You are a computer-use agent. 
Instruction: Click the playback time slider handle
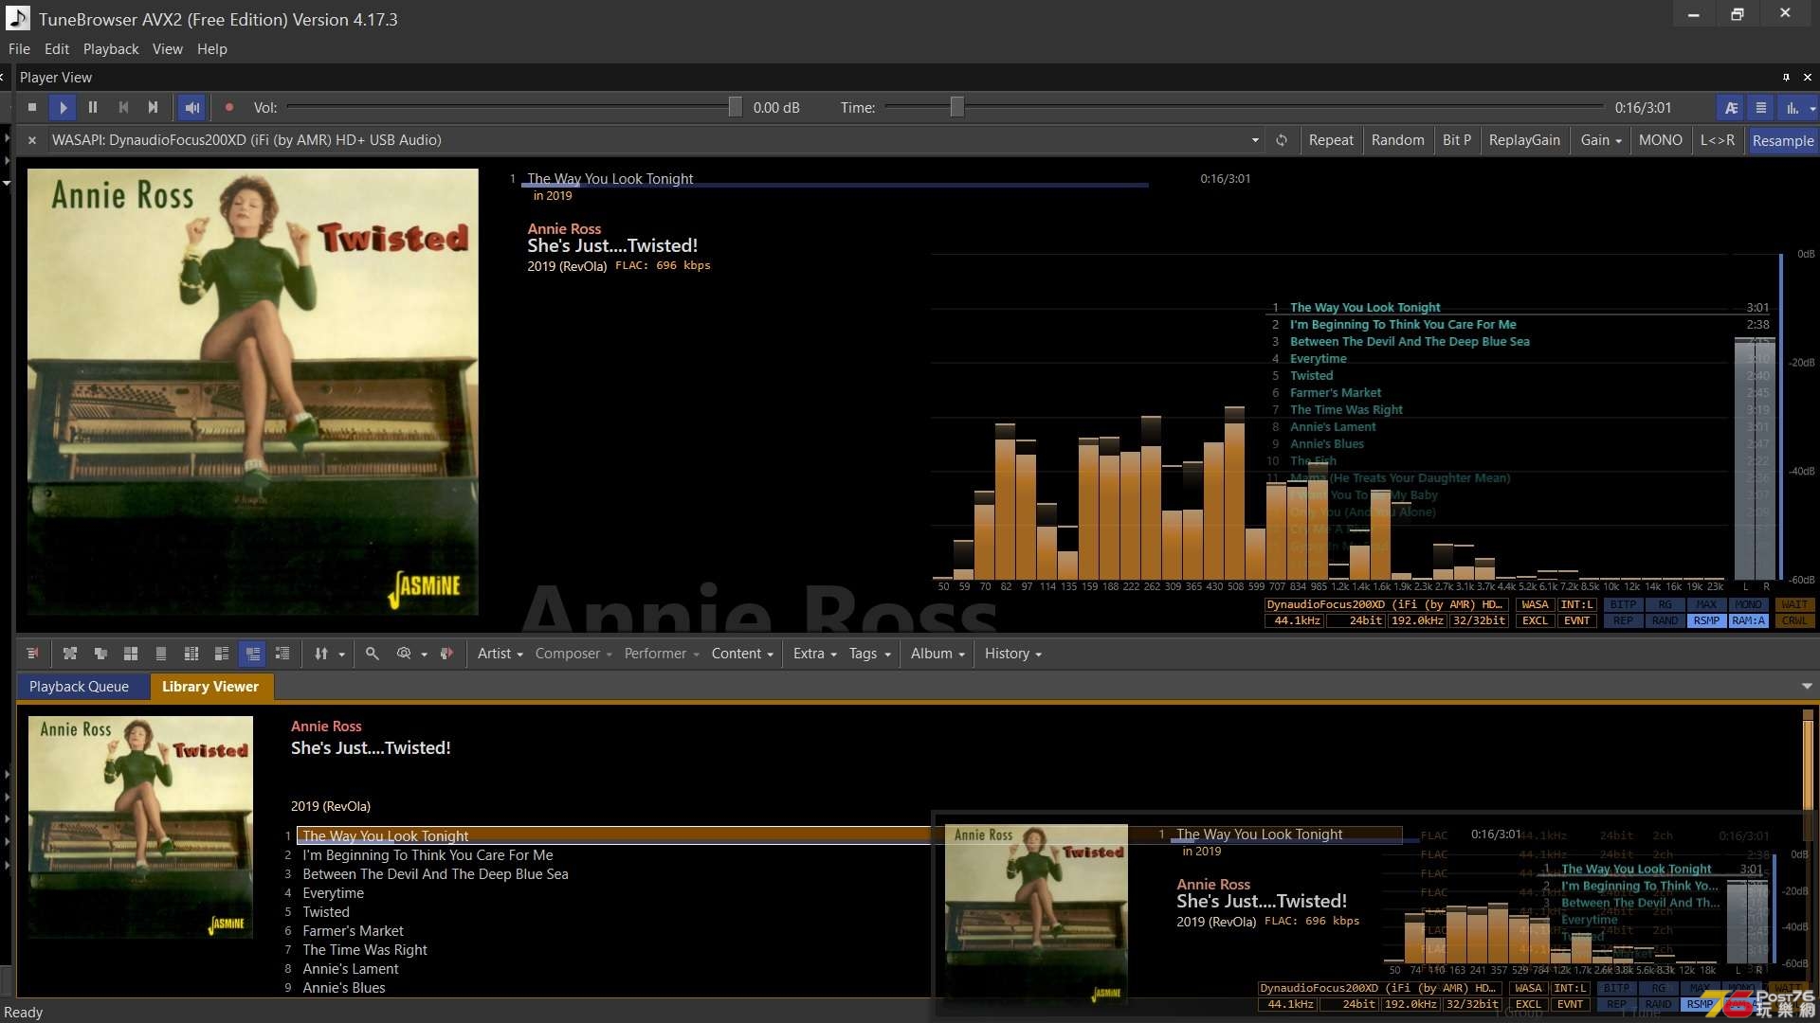[x=957, y=107]
